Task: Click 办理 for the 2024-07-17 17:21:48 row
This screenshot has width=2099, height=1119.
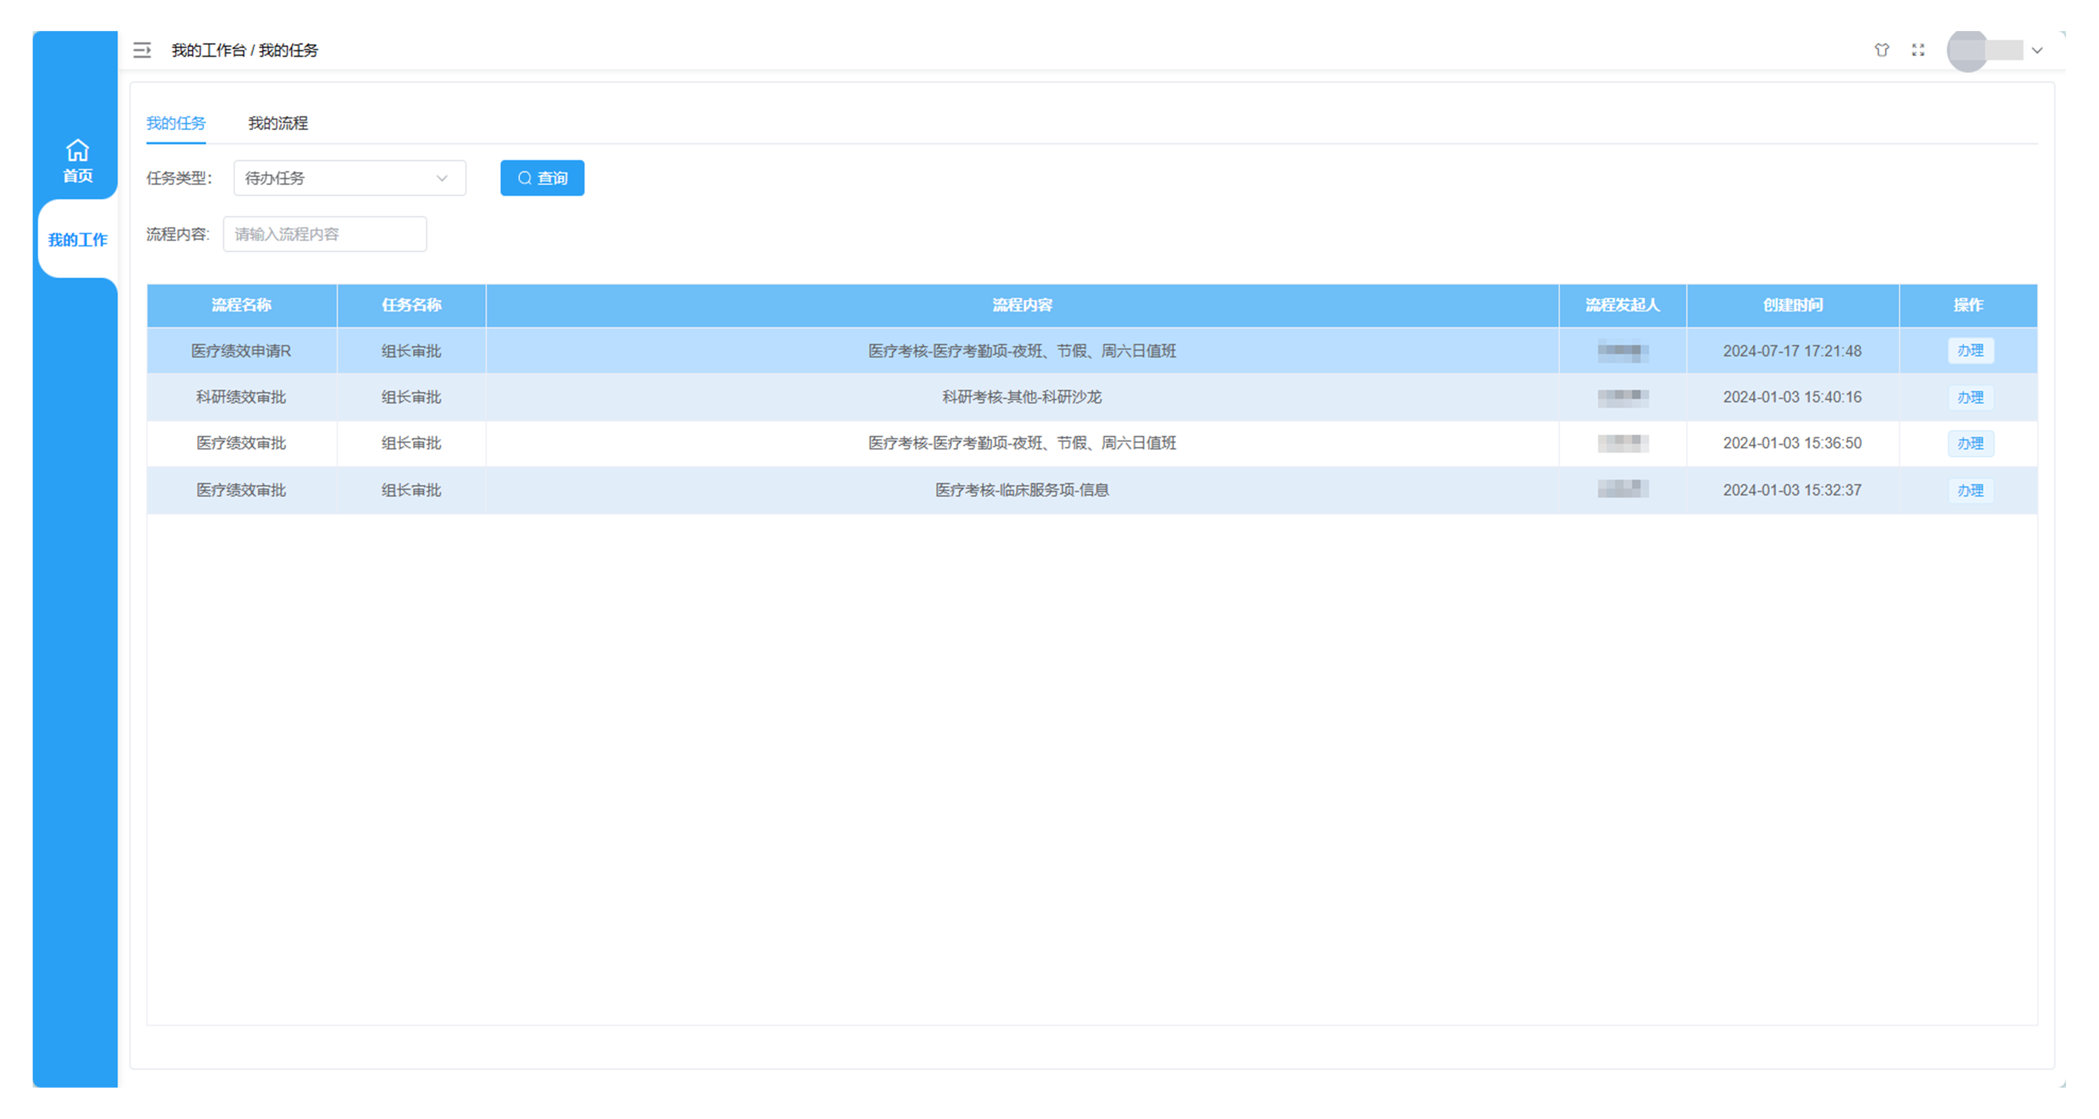Action: pyautogui.click(x=1970, y=351)
